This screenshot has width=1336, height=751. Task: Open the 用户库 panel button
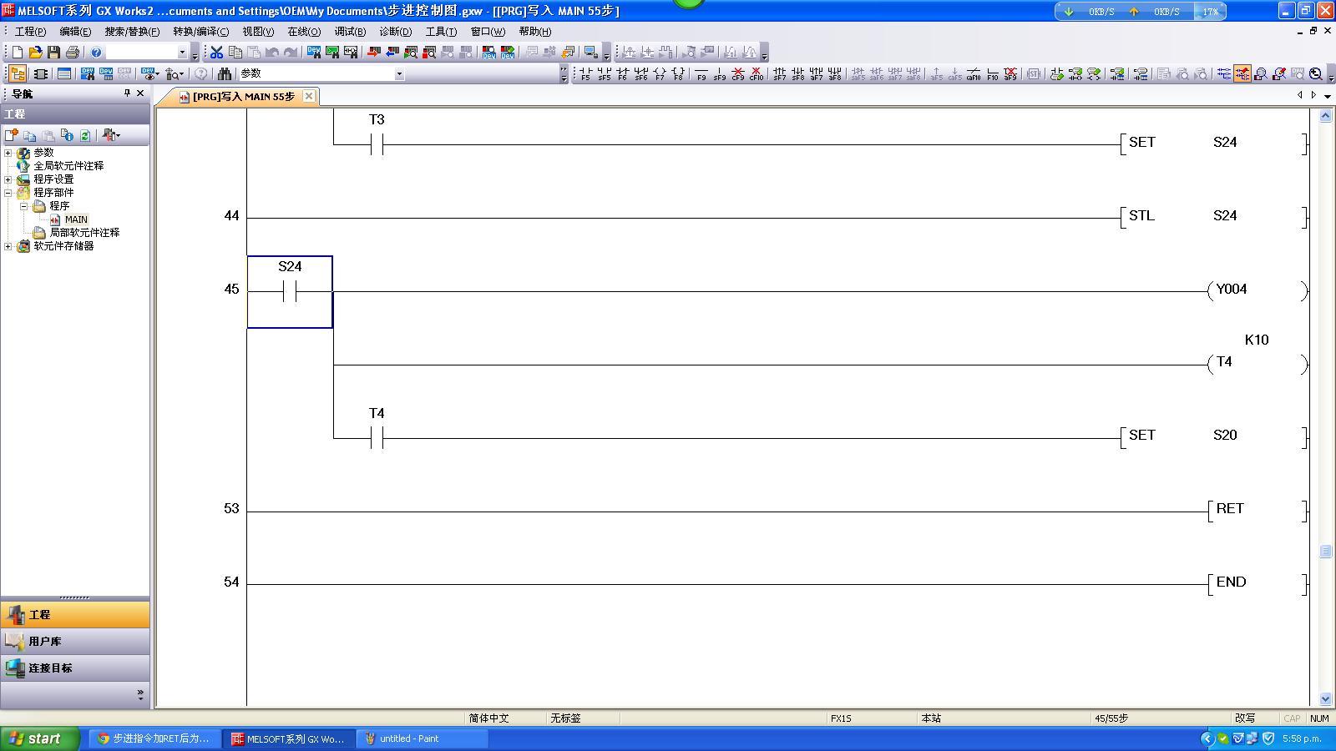click(44, 642)
